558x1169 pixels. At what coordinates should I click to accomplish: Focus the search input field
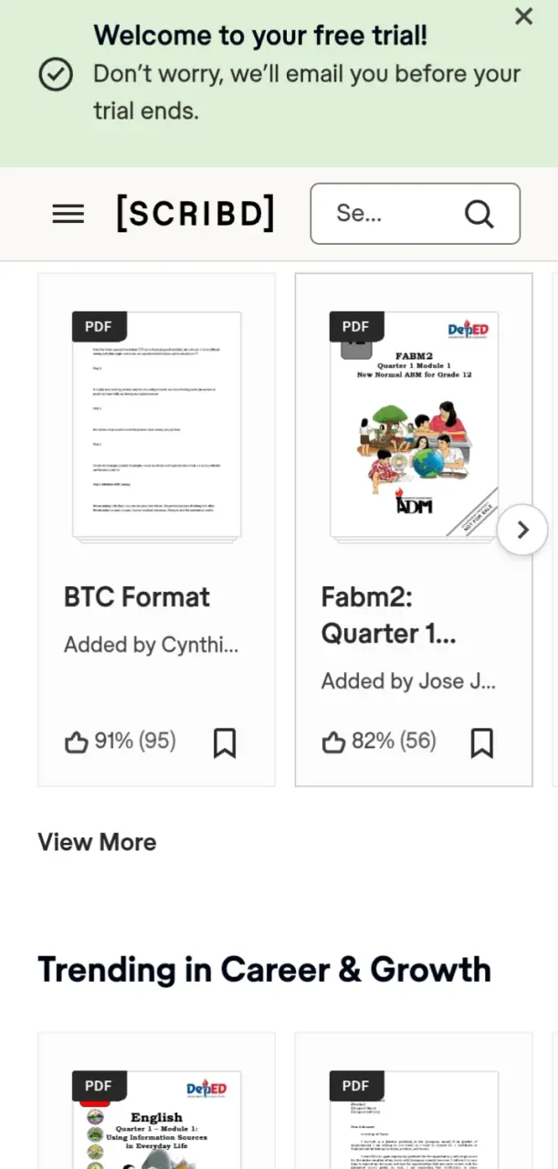click(x=416, y=214)
